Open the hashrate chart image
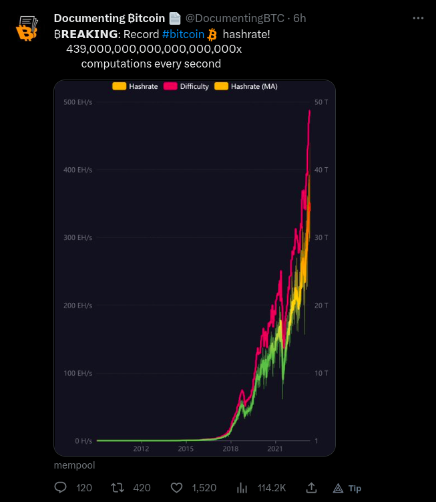This screenshot has height=502, width=436. (x=194, y=267)
